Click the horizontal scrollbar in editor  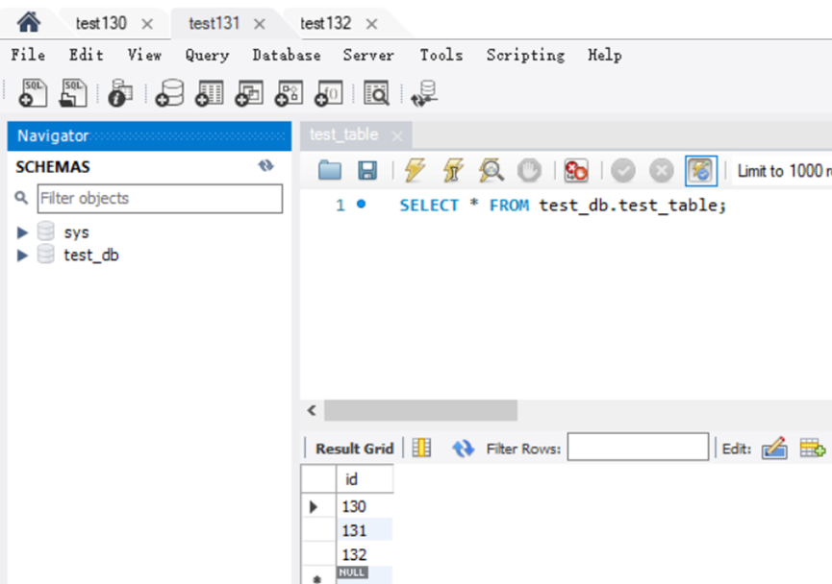coord(420,411)
